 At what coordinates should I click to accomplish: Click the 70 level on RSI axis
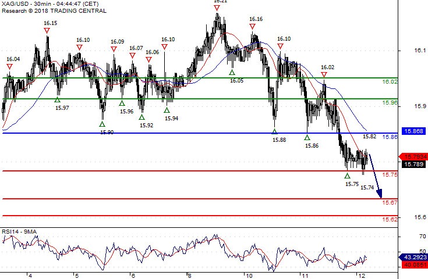coord(423,237)
